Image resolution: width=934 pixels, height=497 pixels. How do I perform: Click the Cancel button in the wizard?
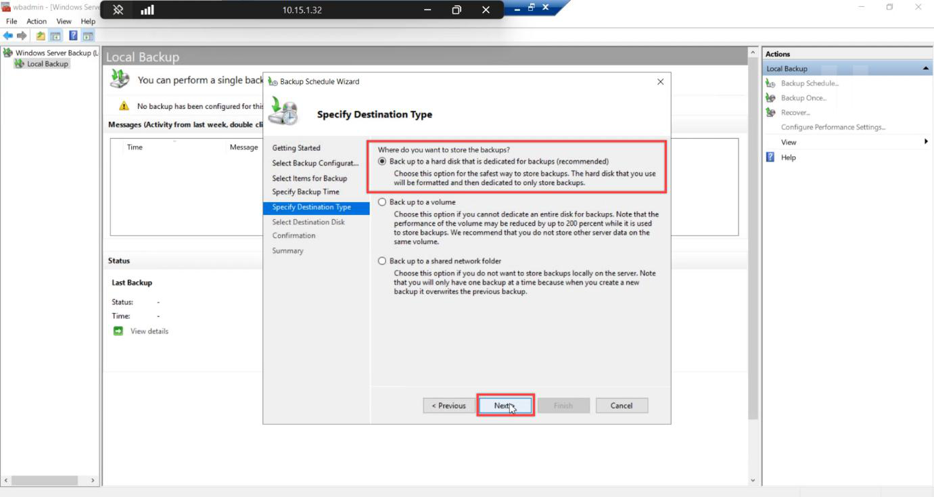(x=622, y=406)
